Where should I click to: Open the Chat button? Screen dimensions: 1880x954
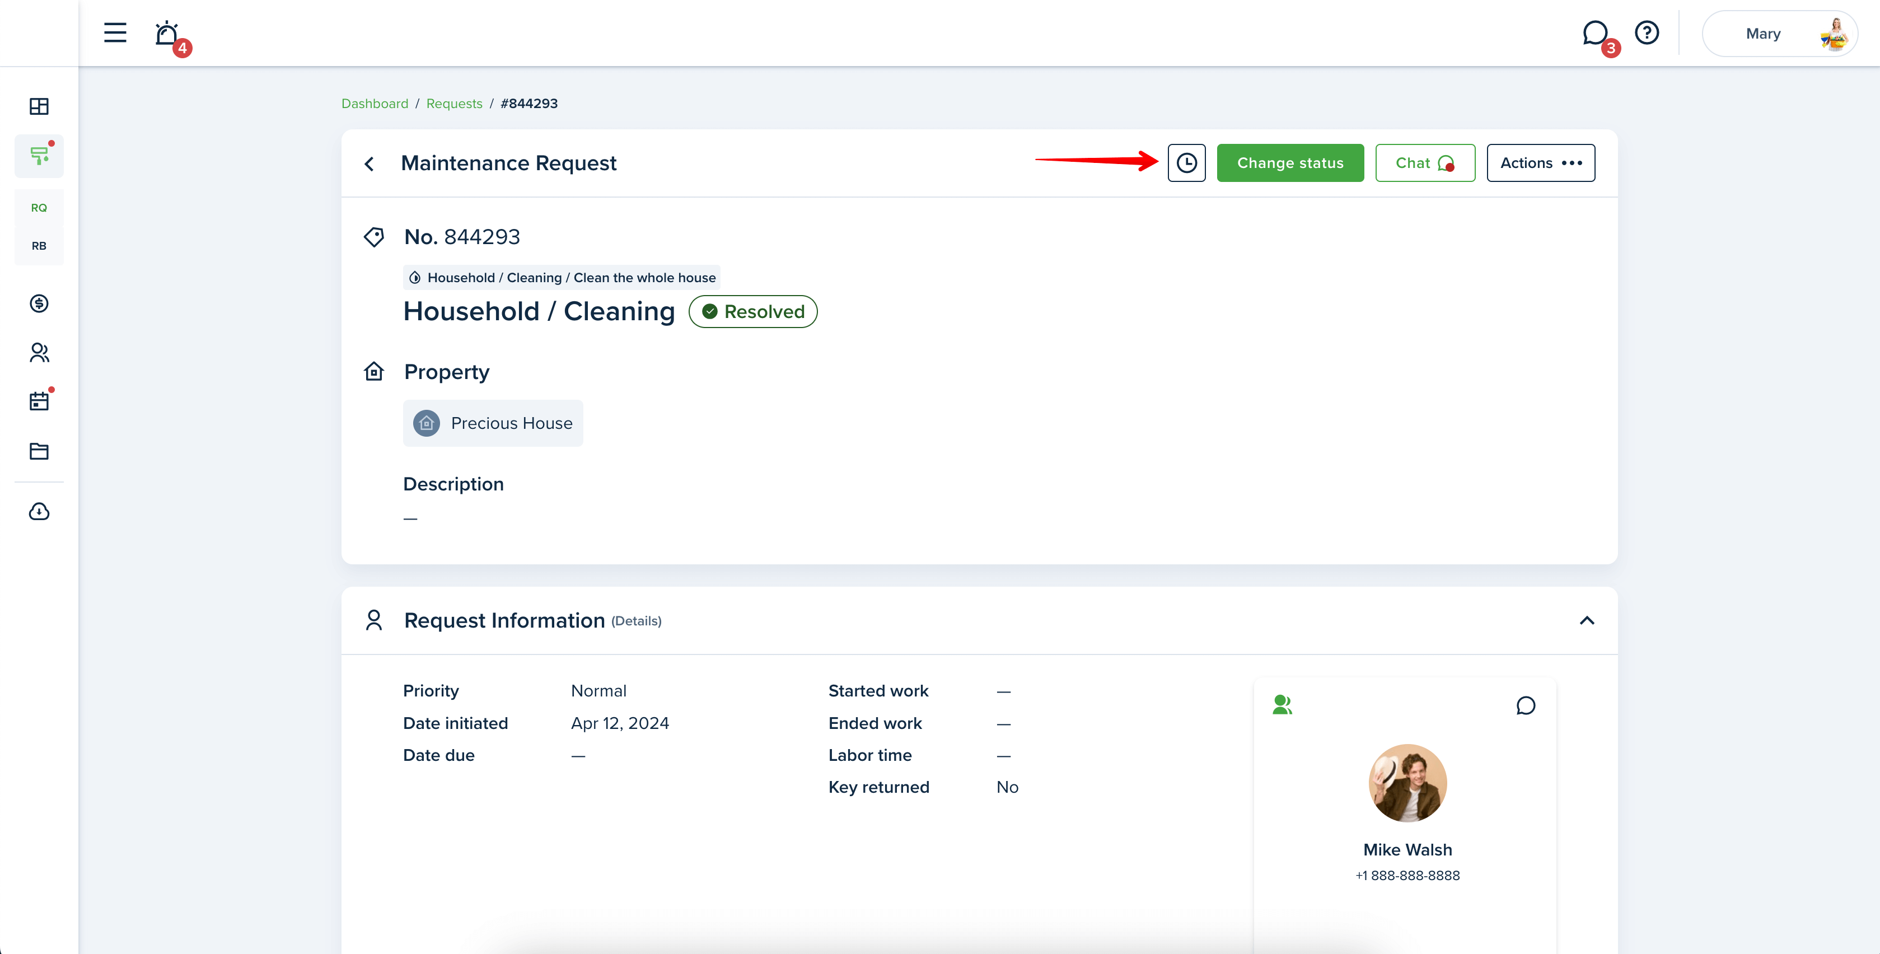pyautogui.click(x=1425, y=163)
